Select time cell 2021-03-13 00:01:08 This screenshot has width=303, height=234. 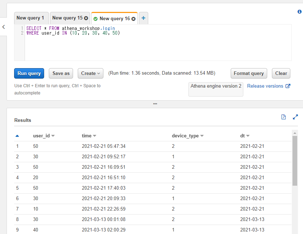(103, 219)
